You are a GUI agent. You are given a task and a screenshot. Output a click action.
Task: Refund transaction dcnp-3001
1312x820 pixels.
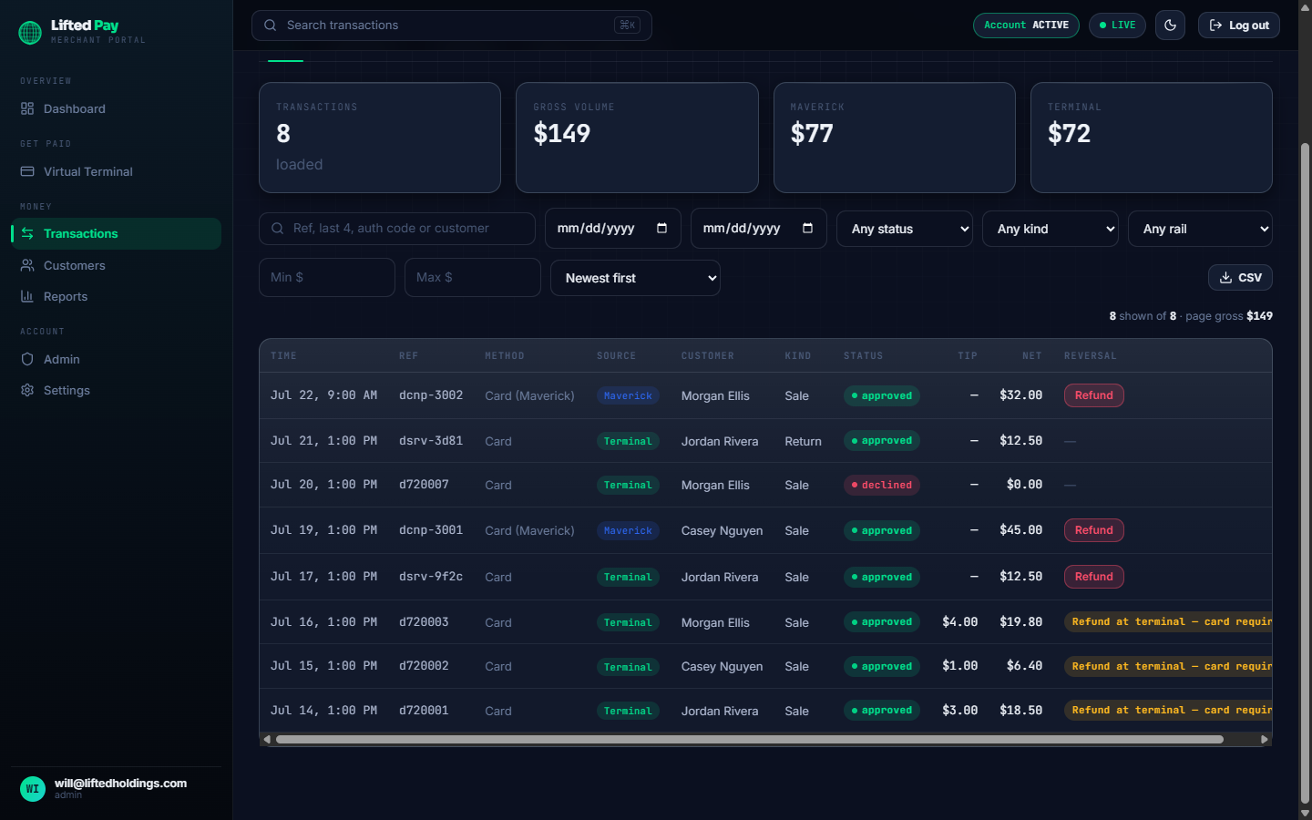(x=1093, y=530)
